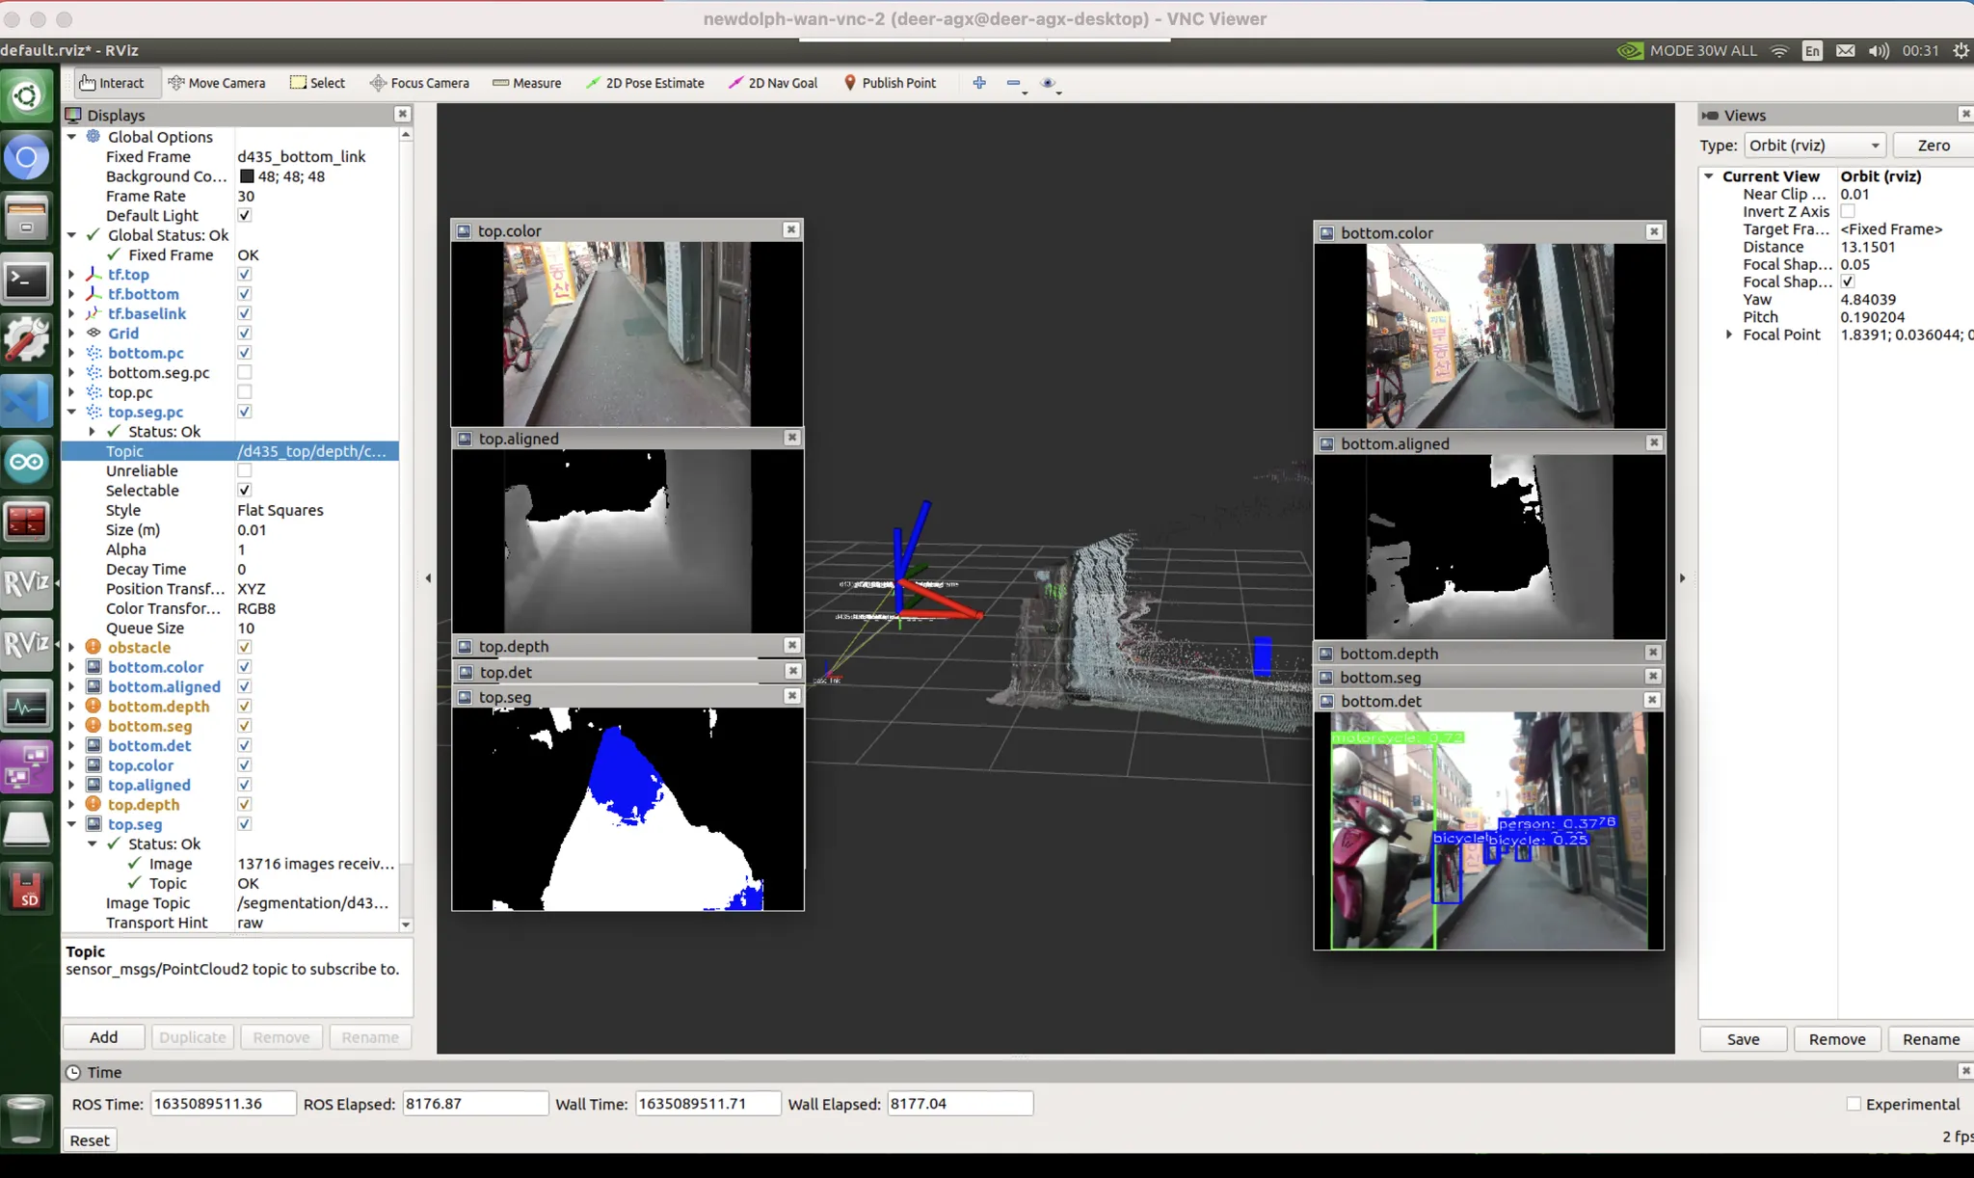1974x1178 pixels.
Task: Open the view Type dropdown showing Orbit
Action: click(1814, 146)
